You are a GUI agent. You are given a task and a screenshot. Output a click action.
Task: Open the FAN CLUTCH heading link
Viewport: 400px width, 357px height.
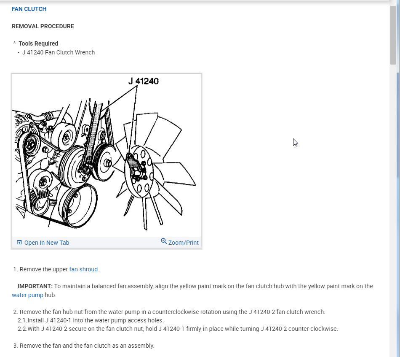(x=29, y=9)
